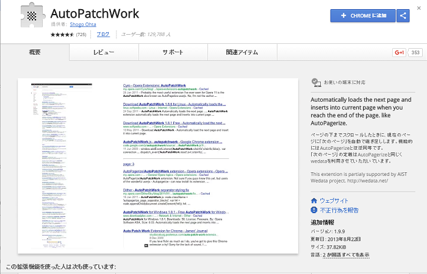Click the 更新日: 2013年8月22日 text
427x274 pixels.
click(x=335, y=239)
